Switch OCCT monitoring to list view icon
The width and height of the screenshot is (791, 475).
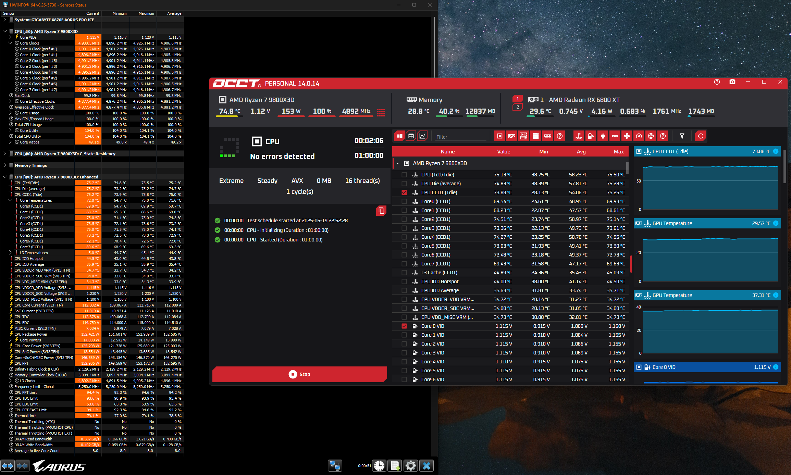pos(399,136)
